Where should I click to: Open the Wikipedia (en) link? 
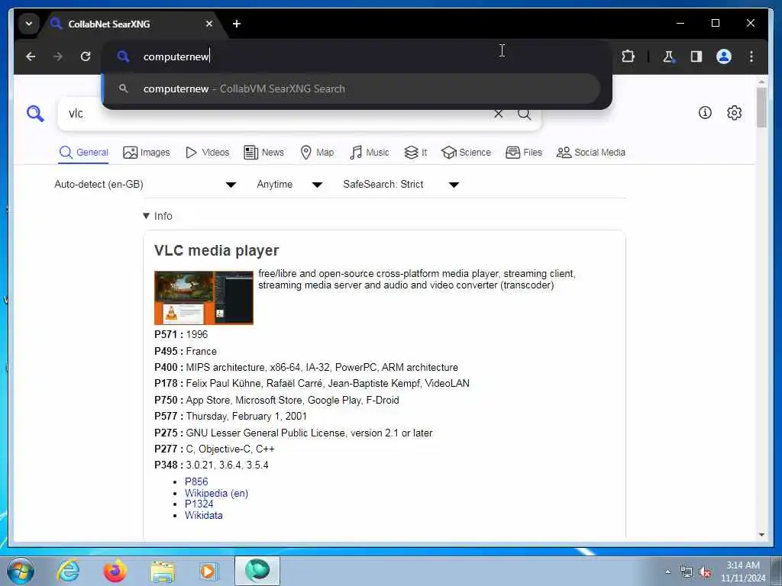[x=216, y=493]
